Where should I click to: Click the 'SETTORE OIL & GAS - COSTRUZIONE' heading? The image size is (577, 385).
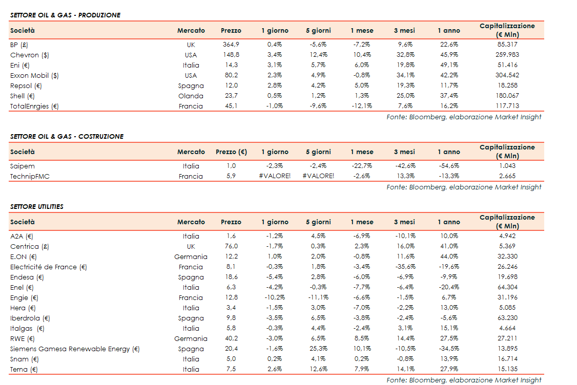click(67, 137)
